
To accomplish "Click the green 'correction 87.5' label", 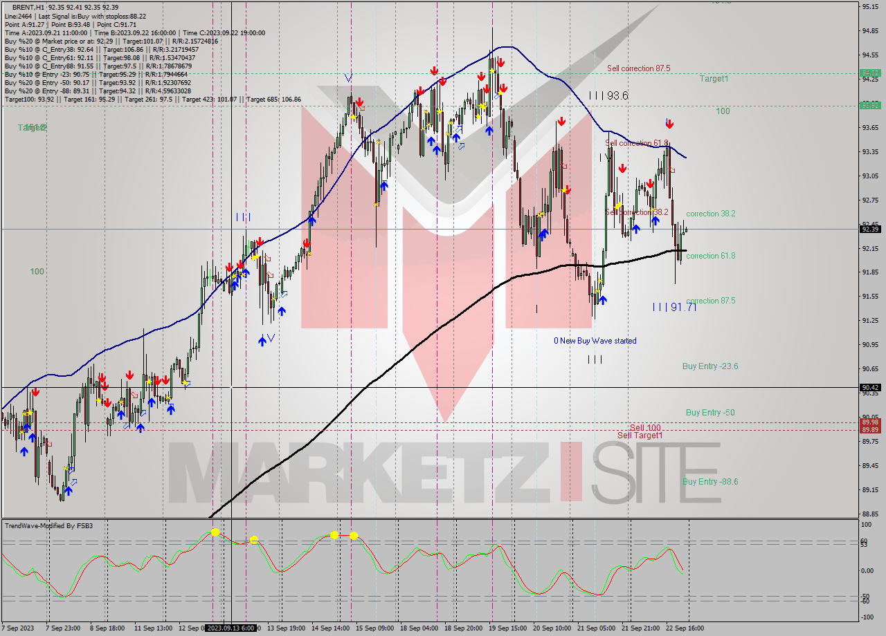I will 711,301.
